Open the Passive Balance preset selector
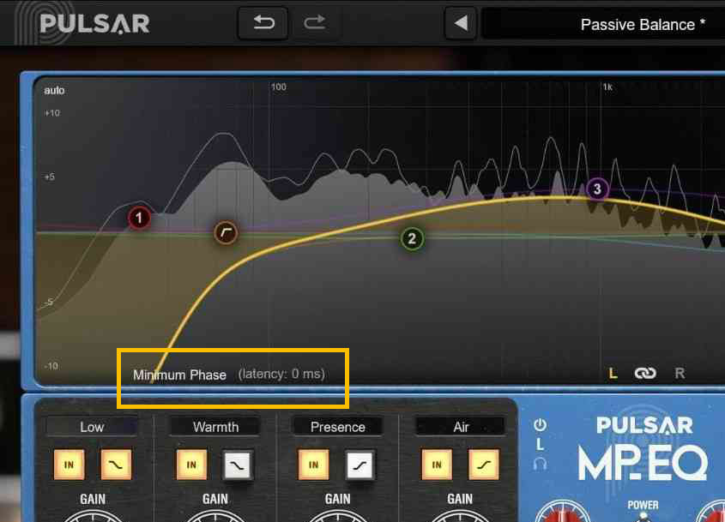This screenshot has width=725, height=522. point(643,24)
